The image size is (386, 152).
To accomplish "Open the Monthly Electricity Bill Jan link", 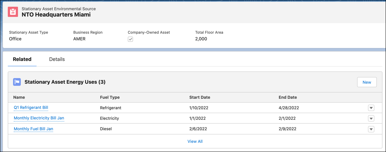I will 39,118.
